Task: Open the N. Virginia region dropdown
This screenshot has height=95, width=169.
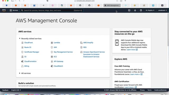Action: click(150, 10)
